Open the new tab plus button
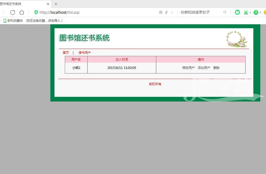Screen dimensions: 266x174 pyautogui.click(x=56, y=4)
